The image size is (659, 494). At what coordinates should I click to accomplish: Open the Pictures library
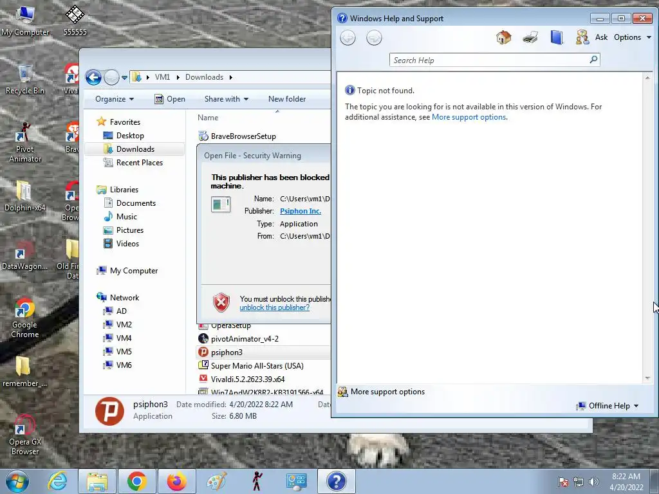[129, 230]
